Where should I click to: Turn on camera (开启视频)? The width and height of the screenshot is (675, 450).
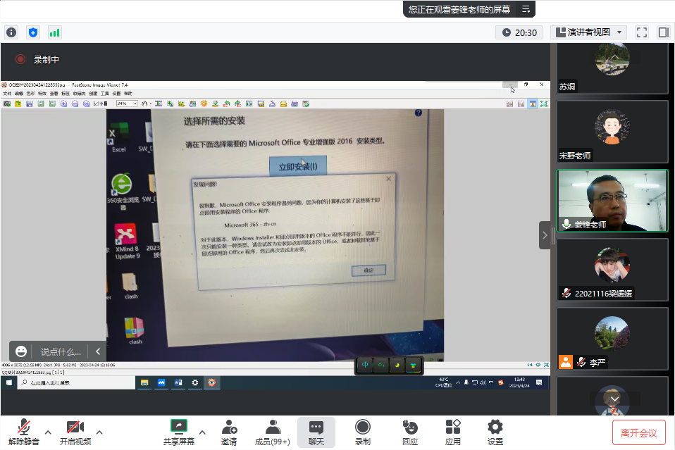[x=75, y=432]
